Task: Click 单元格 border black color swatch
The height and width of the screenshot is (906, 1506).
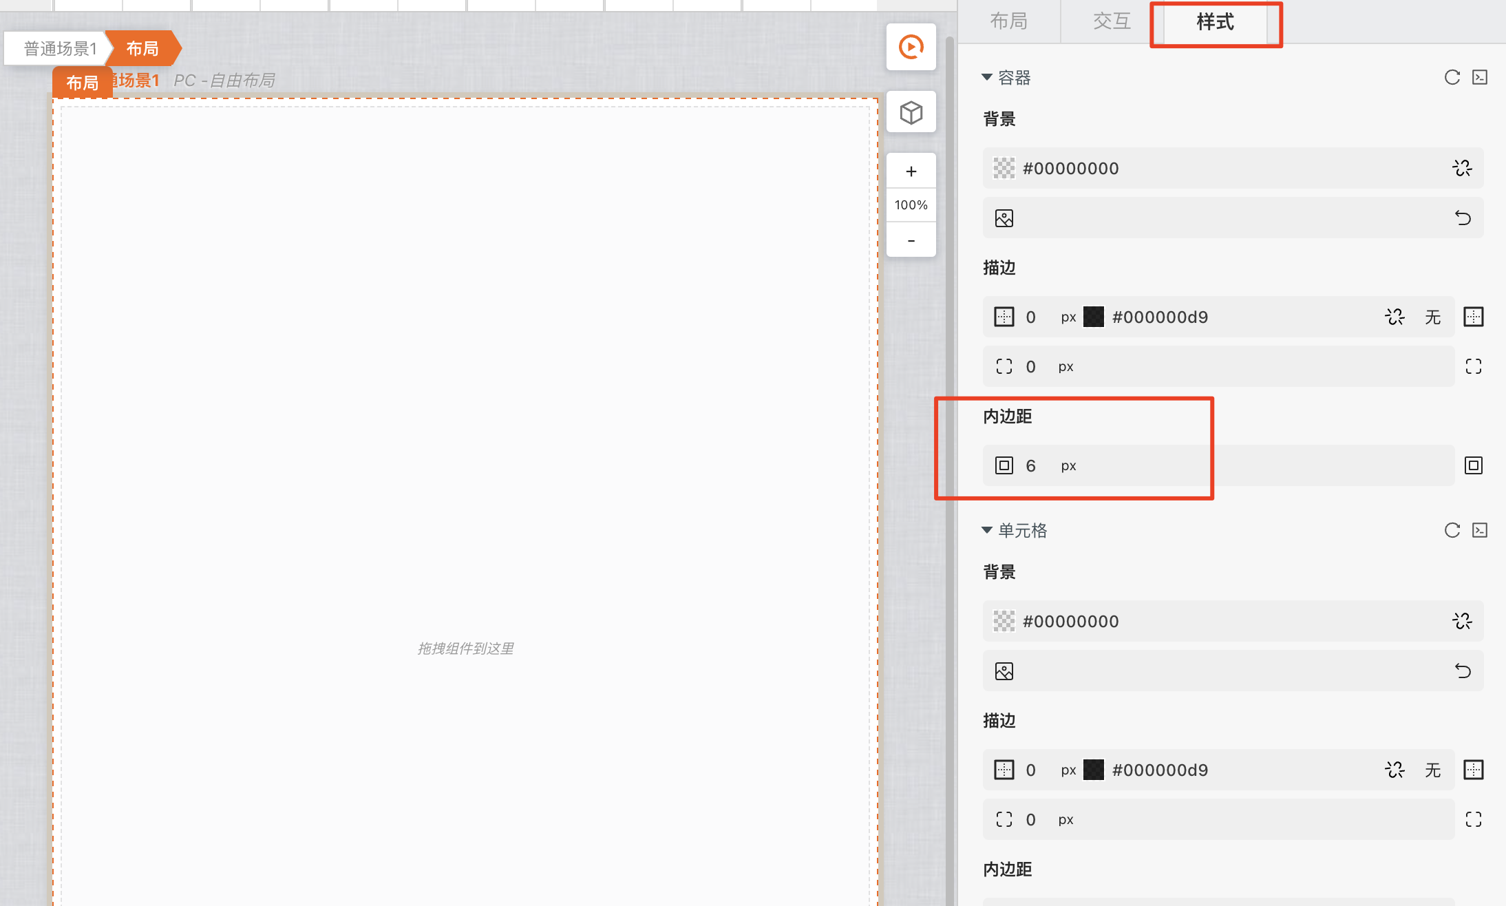Action: tap(1094, 770)
